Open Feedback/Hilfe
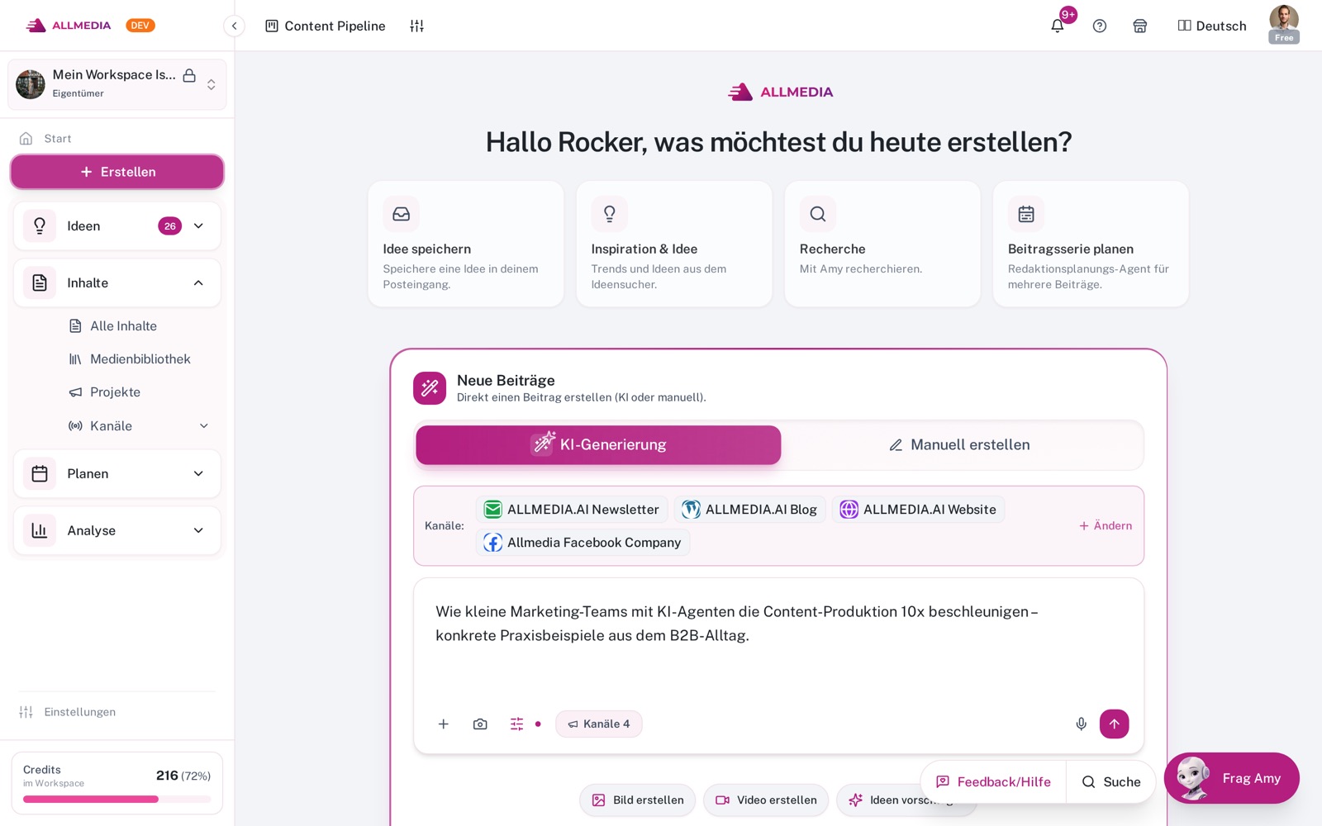The height and width of the screenshot is (826, 1322). [x=993, y=781]
